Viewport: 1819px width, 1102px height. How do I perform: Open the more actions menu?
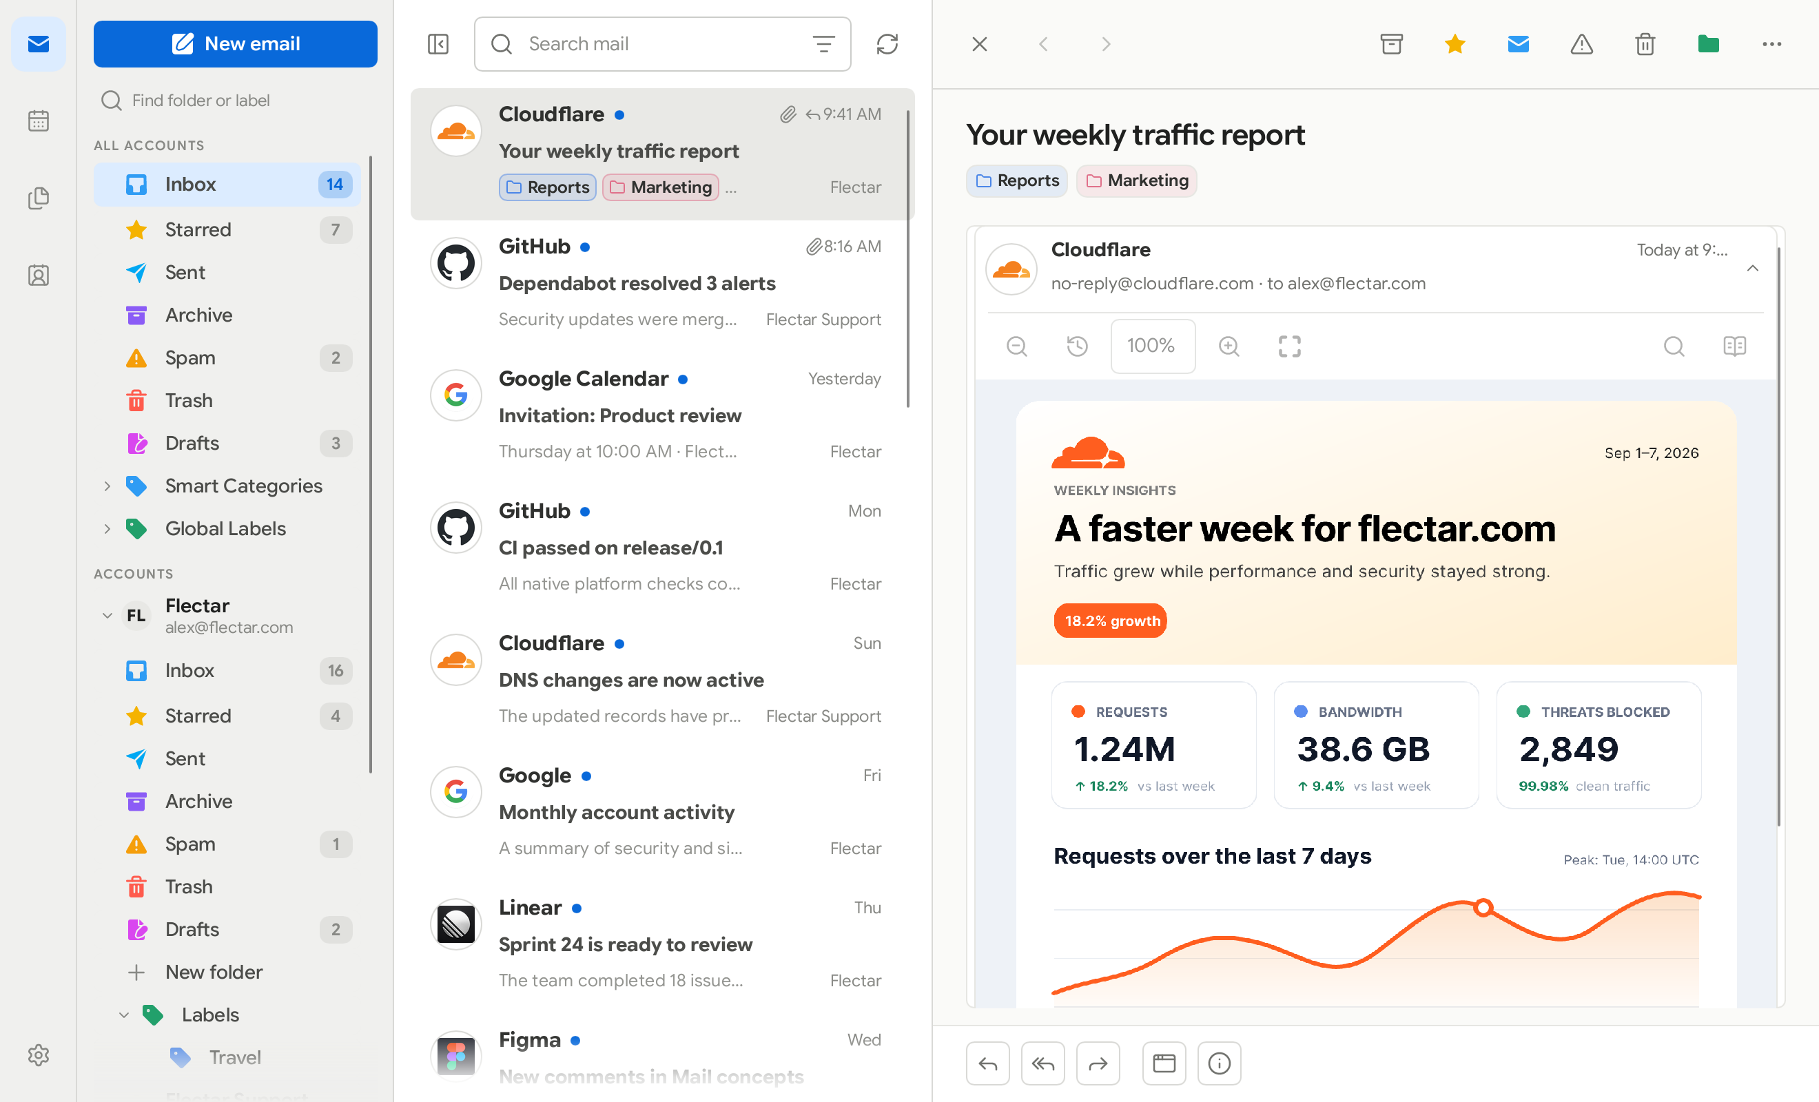1771,44
